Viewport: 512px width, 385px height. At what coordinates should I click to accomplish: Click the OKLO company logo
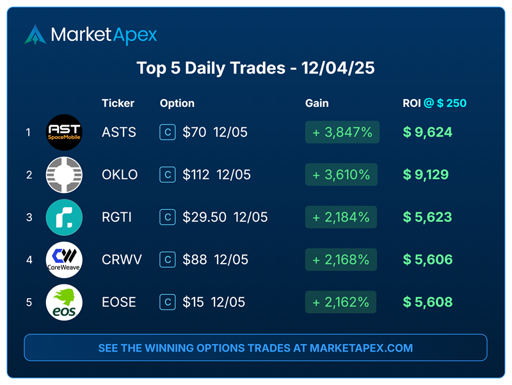[x=64, y=175]
